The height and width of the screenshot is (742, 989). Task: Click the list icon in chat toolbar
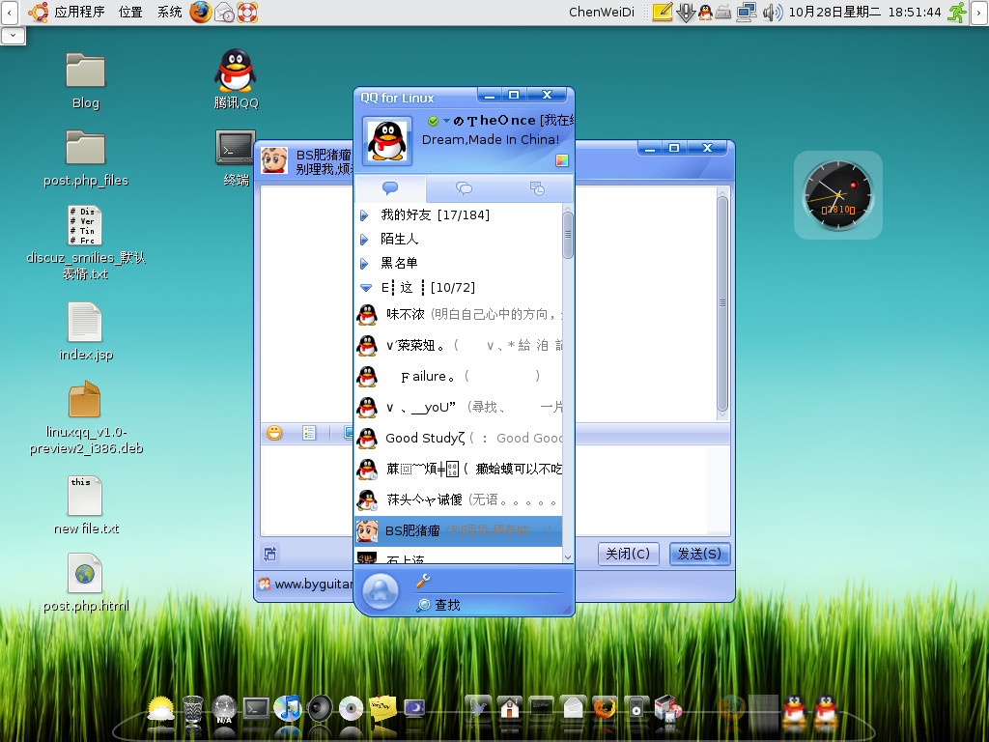coord(309,433)
